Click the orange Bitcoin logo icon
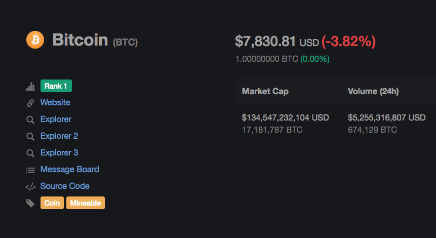This screenshot has height=238, width=436. click(35, 39)
